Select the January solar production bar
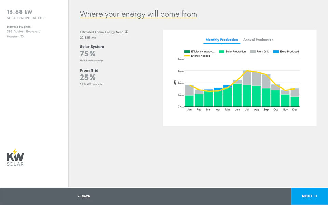328x205 pixels. coord(189,101)
